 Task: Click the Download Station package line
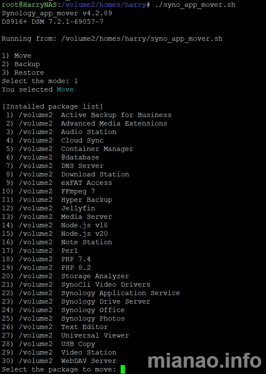(x=95, y=174)
